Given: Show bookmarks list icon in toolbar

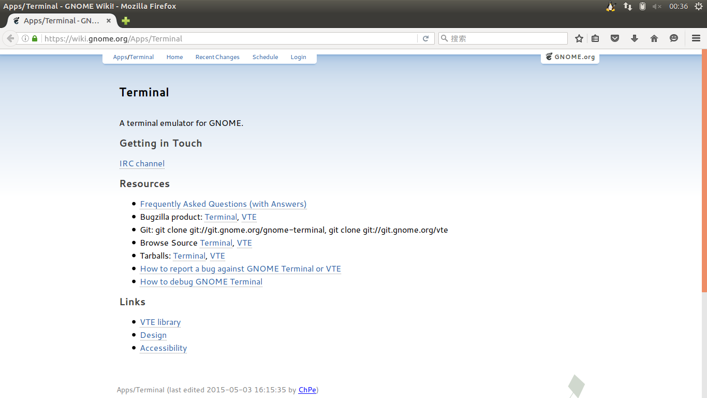Looking at the screenshot, I should 595,38.
